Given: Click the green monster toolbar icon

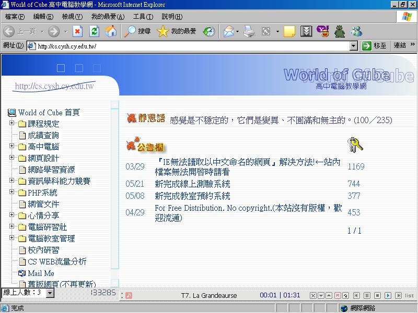Looking at the screenshot, I should (340, 31).
